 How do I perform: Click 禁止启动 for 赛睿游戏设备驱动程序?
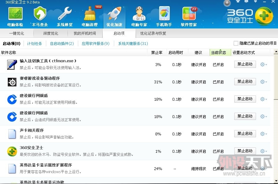point(245,81)
